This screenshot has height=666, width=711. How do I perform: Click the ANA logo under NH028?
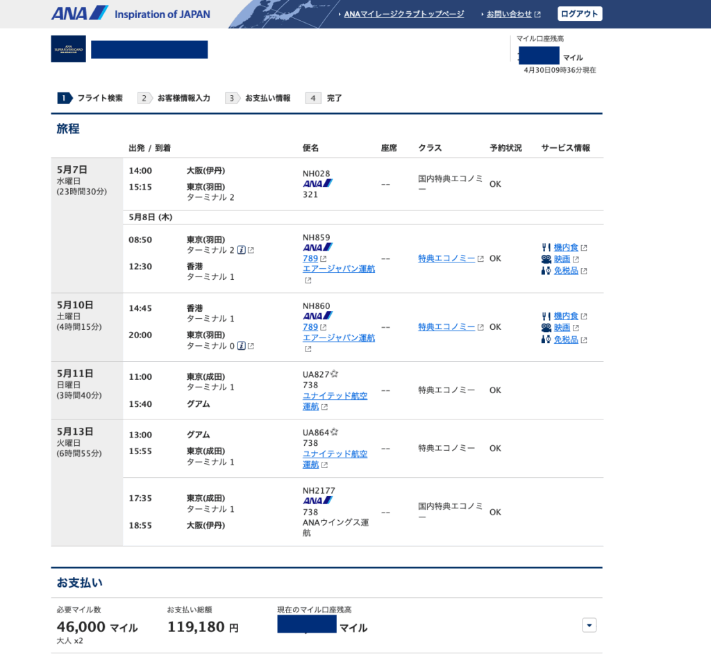(x=317, y=184)
